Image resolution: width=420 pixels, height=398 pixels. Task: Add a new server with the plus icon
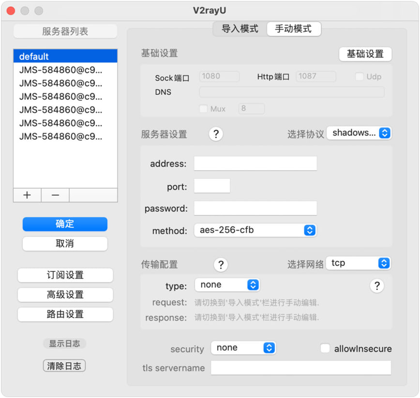(27, 195)
